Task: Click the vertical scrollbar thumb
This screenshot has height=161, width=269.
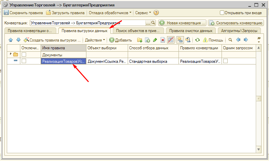Action: [x=258, y=99]
